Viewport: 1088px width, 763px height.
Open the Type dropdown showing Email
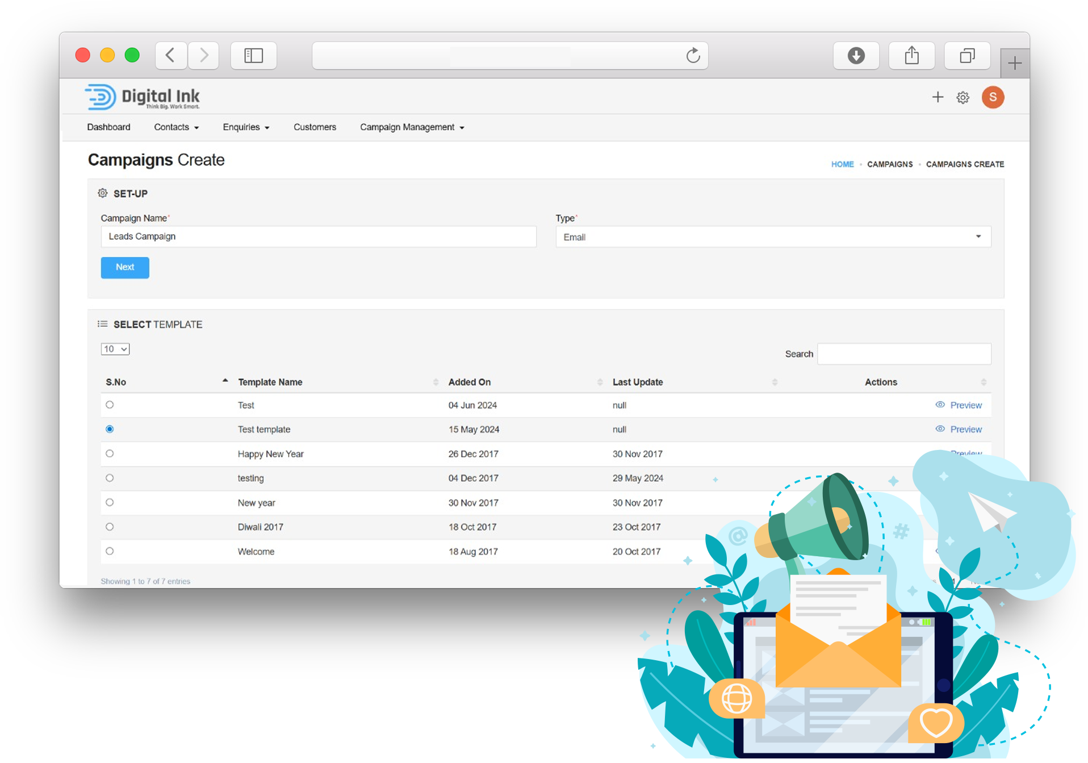pyautogui.click(x=773, y=237)
